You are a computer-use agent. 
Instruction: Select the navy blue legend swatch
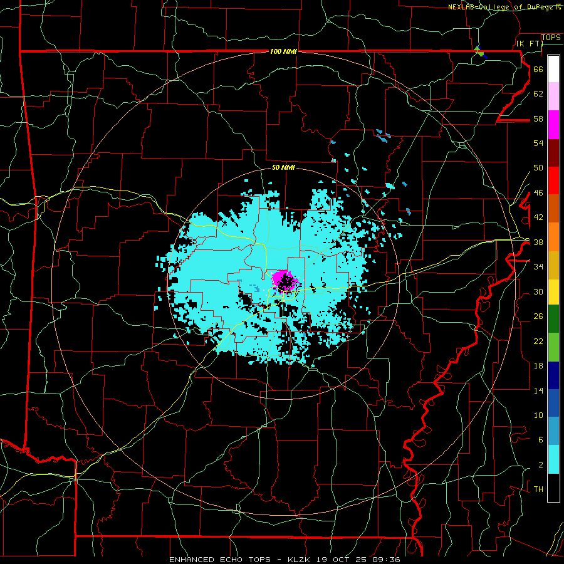click(553, 375)
